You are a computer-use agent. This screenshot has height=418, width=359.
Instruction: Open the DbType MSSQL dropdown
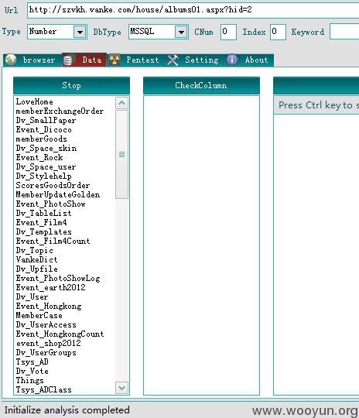click(x=181, y=33)
